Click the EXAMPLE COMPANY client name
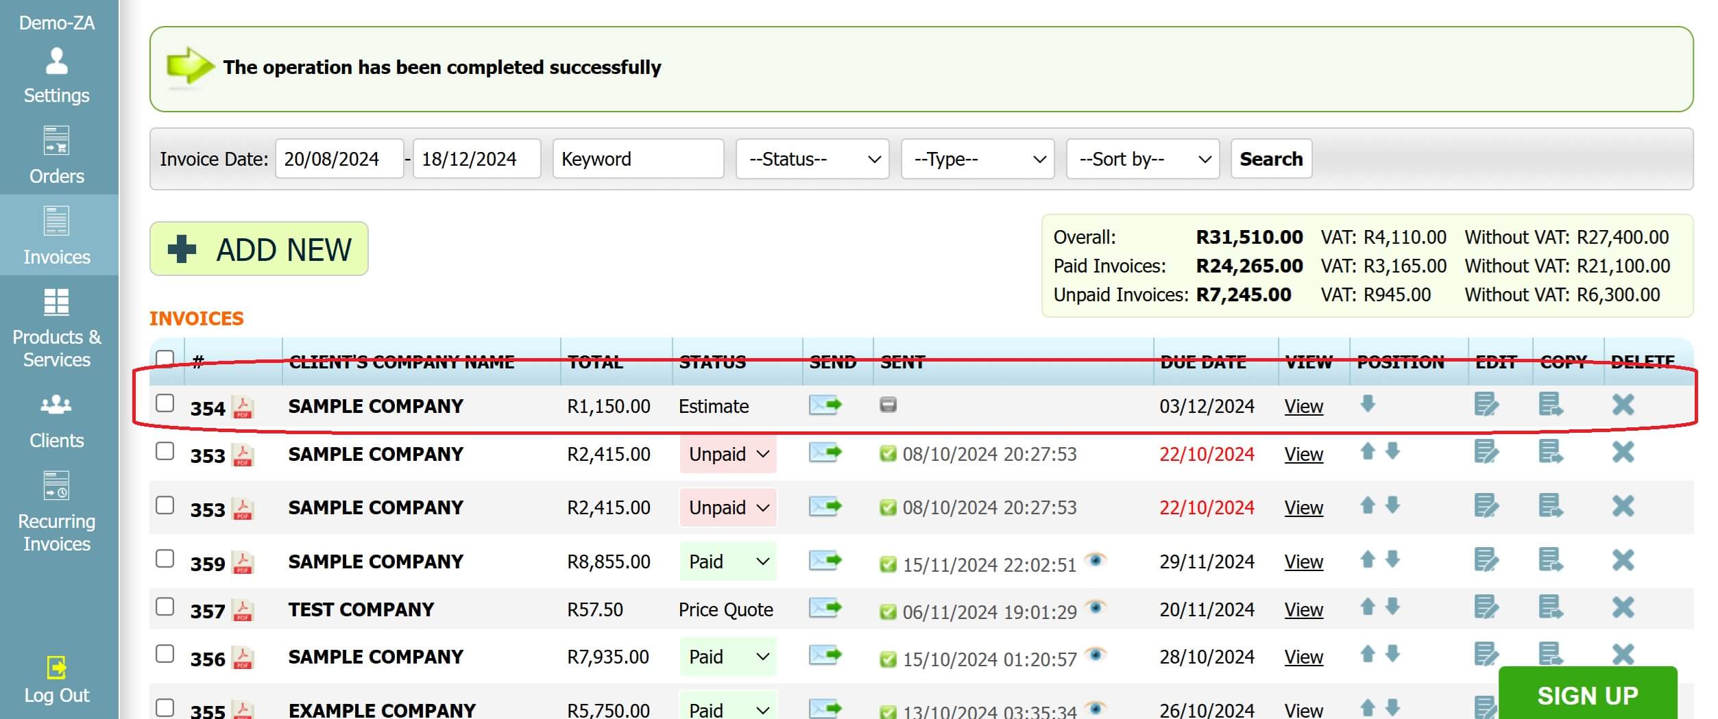The image size is (1718, 719). click(382, 710)
